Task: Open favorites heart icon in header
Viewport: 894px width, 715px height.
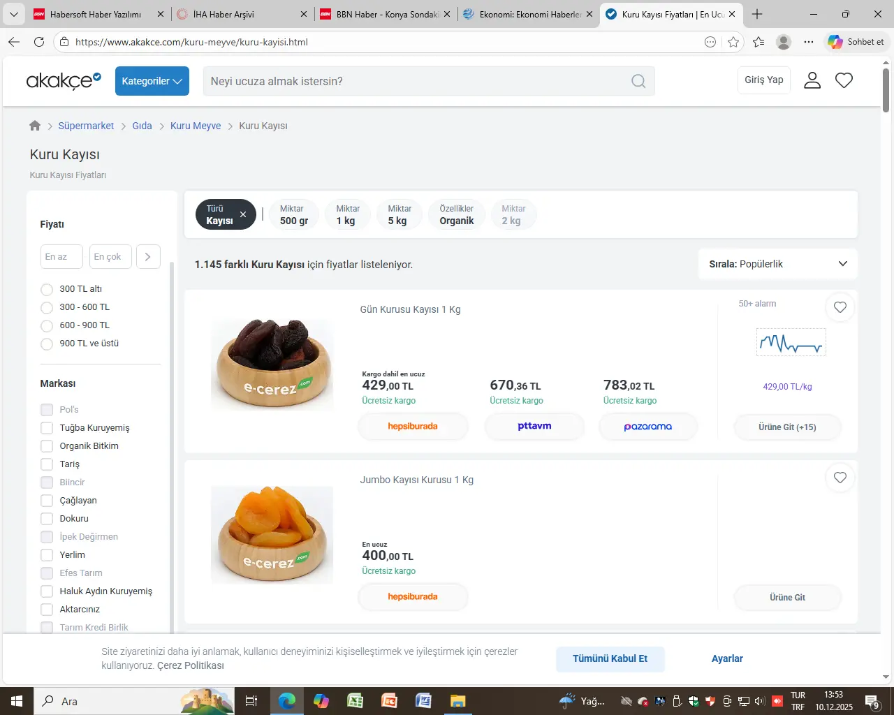Action: pos(844,80)
